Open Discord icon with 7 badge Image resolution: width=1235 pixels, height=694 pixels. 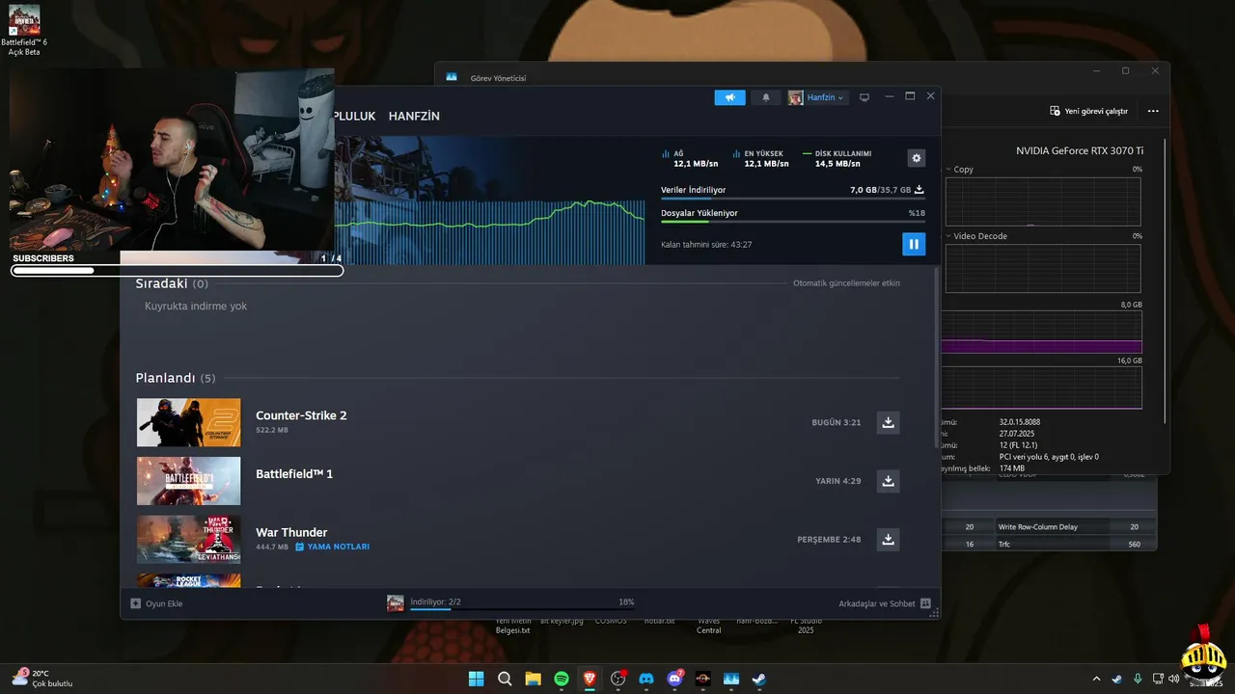point(675,679)
